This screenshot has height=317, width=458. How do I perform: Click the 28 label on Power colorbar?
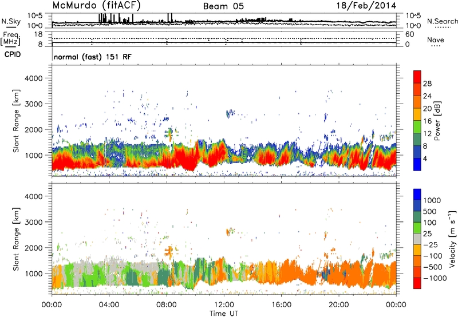tap(427, 84)
